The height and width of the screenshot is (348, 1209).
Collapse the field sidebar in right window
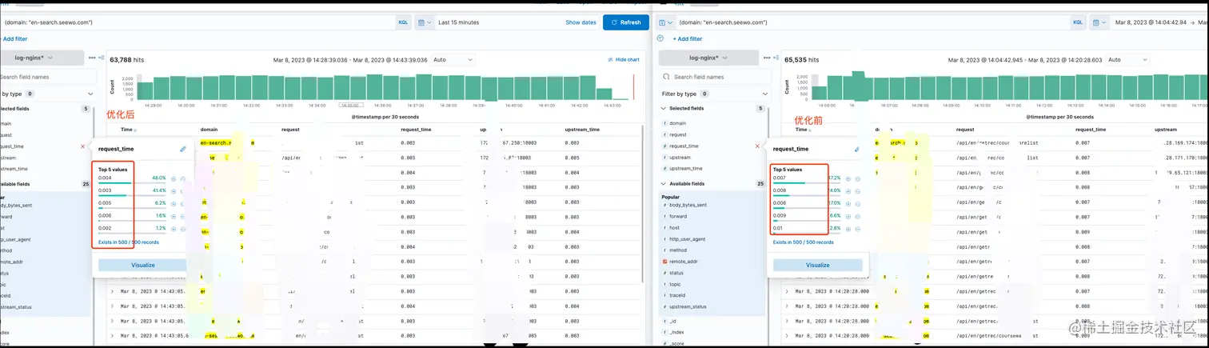pyautogui.click(x=775, y=58)
